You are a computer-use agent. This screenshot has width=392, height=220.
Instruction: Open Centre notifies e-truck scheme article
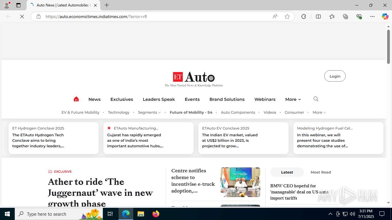click(193, 181)
